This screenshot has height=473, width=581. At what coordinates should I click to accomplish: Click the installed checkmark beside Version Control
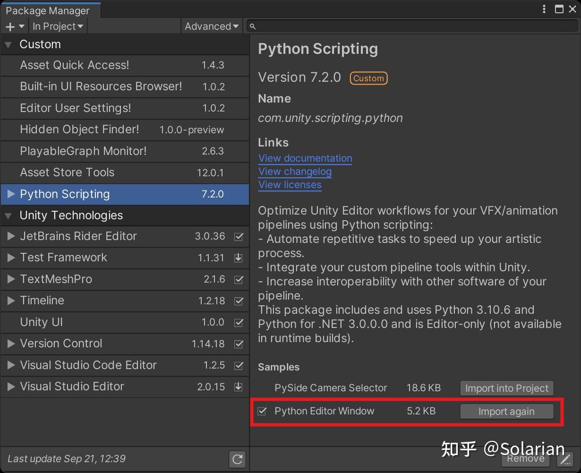[239, 344]
